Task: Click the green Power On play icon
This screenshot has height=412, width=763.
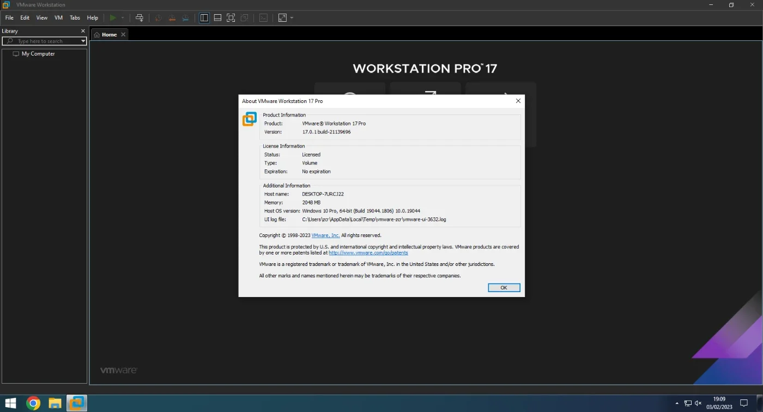Action: pos(113,17)
